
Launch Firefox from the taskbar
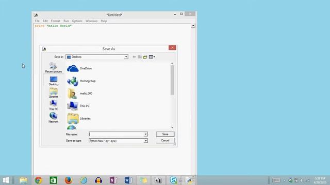point(68,180)
